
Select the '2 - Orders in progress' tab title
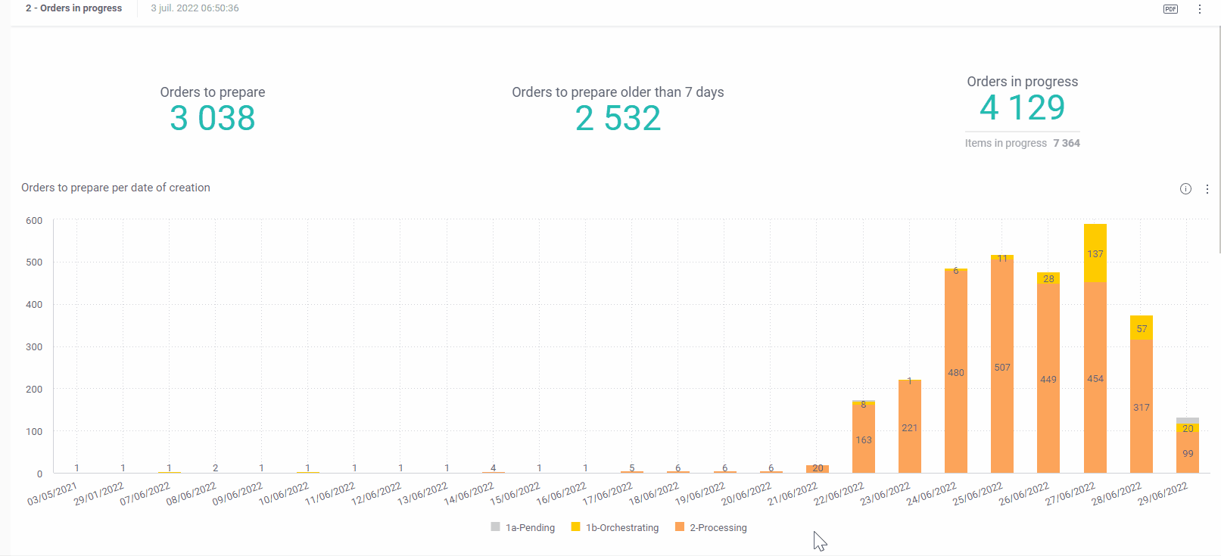click(x=73, y=8)
